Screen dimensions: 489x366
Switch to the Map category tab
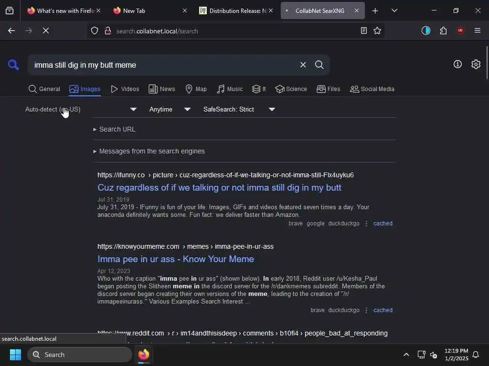[x=196, y=89]
